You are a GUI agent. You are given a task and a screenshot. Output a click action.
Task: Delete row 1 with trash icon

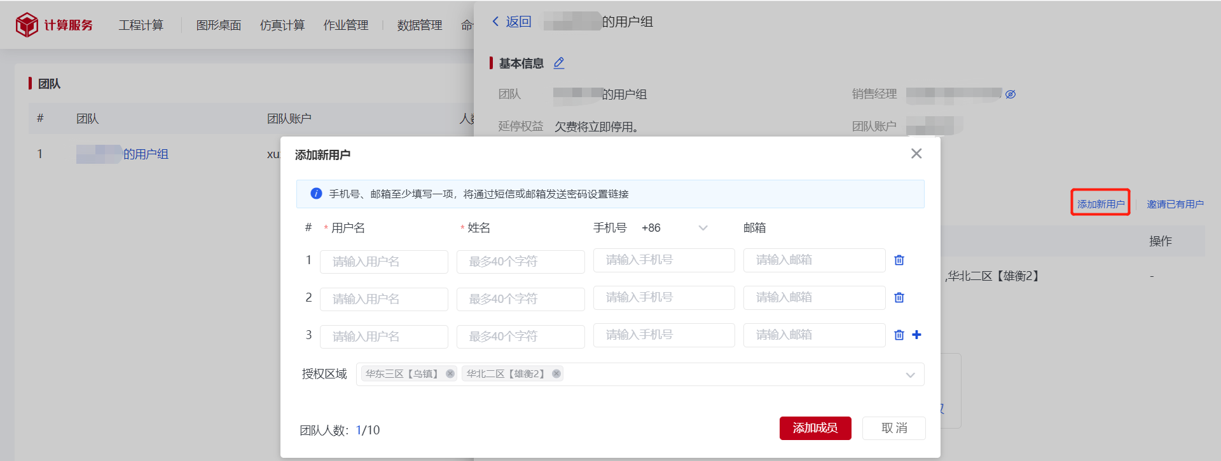pos(899,260)
